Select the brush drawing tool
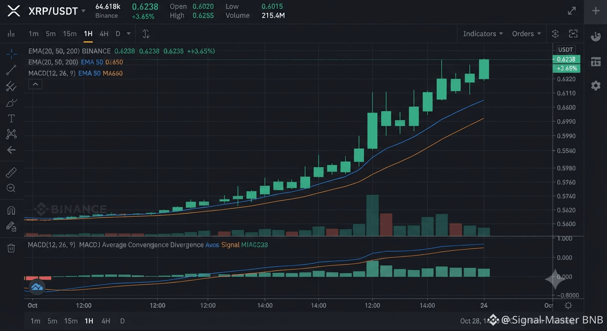This screenshot has width=607, height=331. [x=11, y=103]
